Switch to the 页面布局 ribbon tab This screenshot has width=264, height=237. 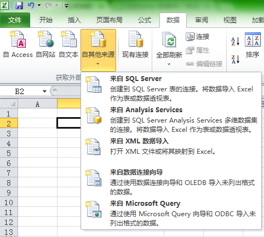(110, 20)
